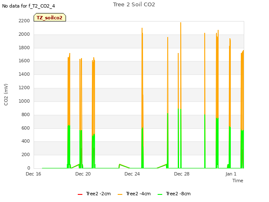The width and height of the screenshot is (269, 202).
Task: Click the green spike just before Dec 28
Action: [178, 138]
